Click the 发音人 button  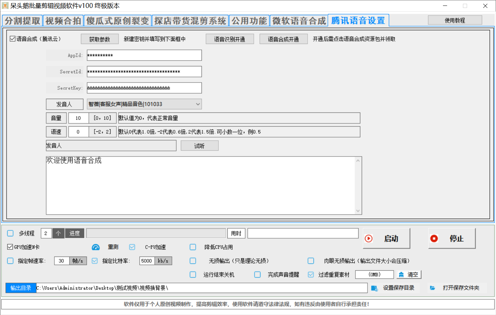coord(65,104)
